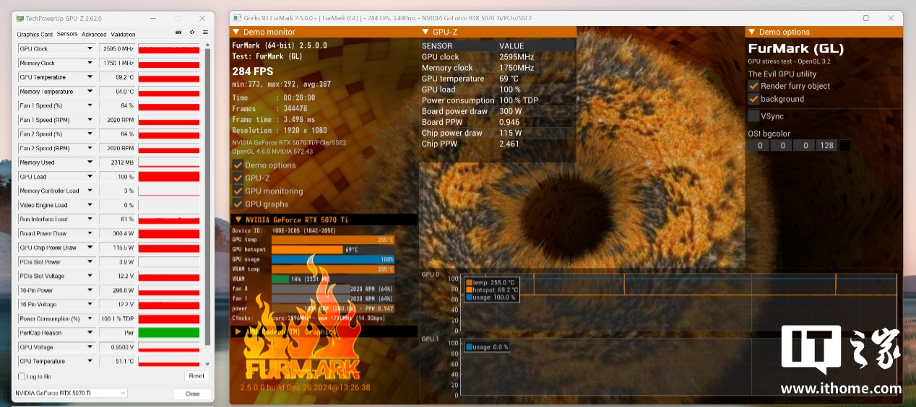Check the Log to file option

[21, 376]
